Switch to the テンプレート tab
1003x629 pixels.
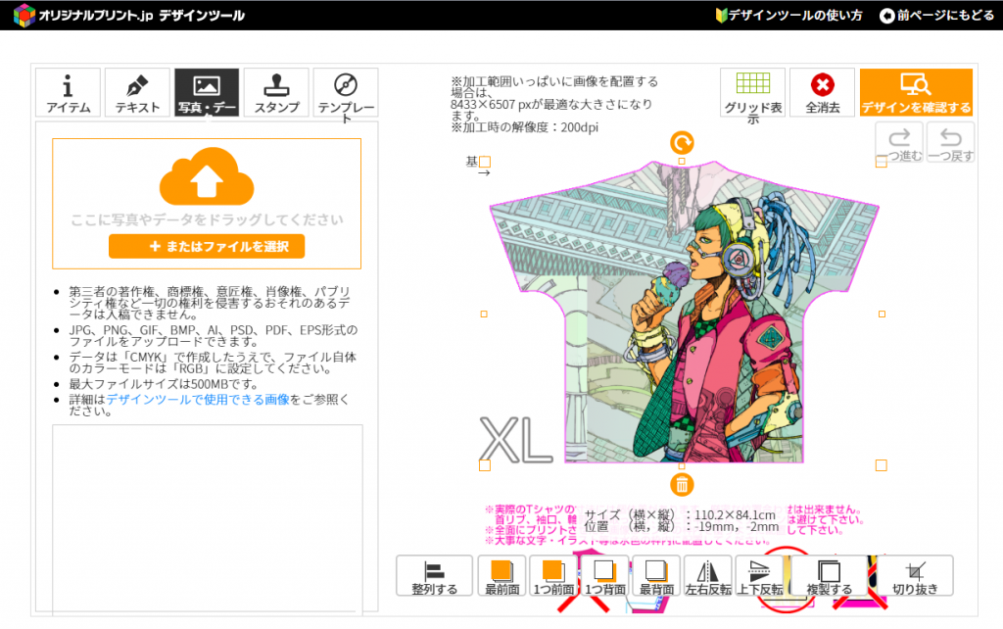tap(346, 92)
